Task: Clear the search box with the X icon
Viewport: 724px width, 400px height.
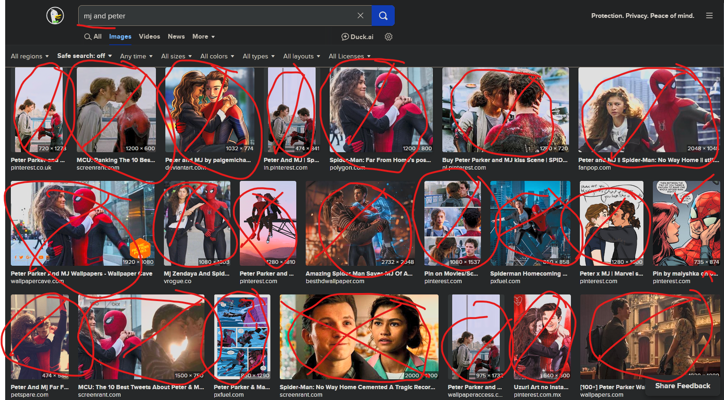Action: [x=360, y=16]
